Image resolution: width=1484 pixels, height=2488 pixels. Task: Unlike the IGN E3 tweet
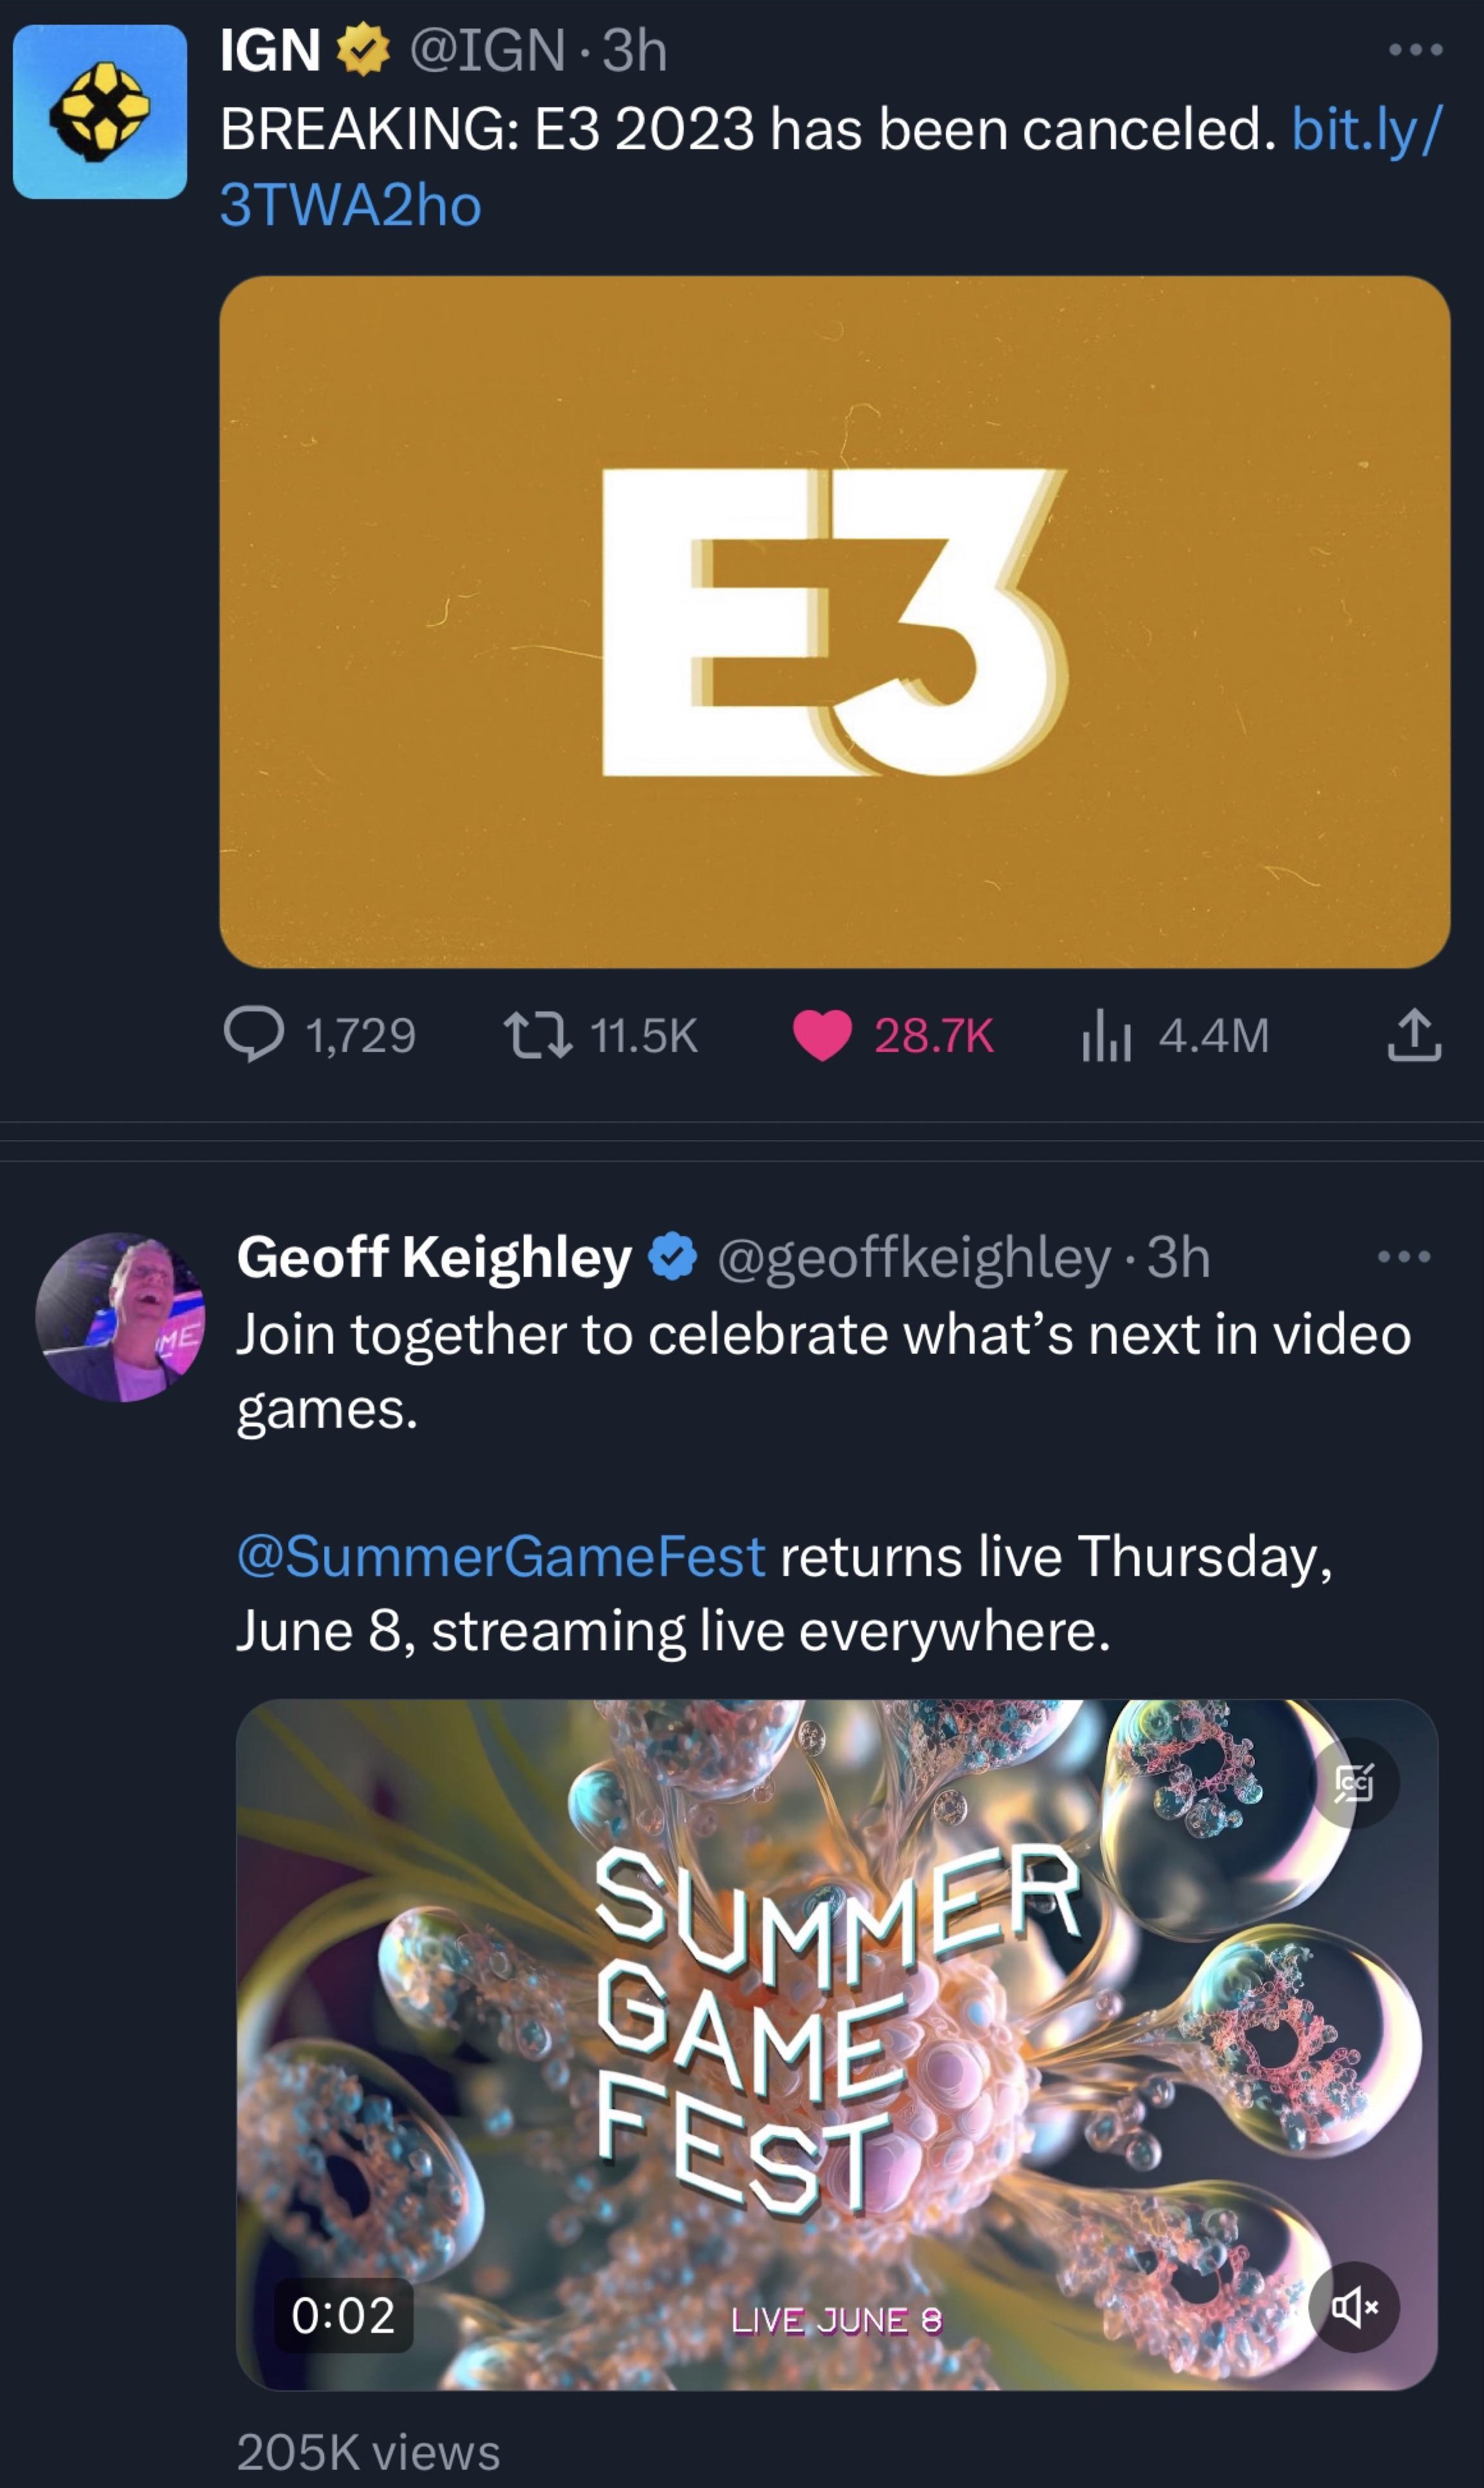point(822,1034)
